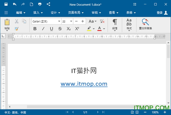Undo the last action
This screenshot has height=115, width=171.
pos(15,4)
